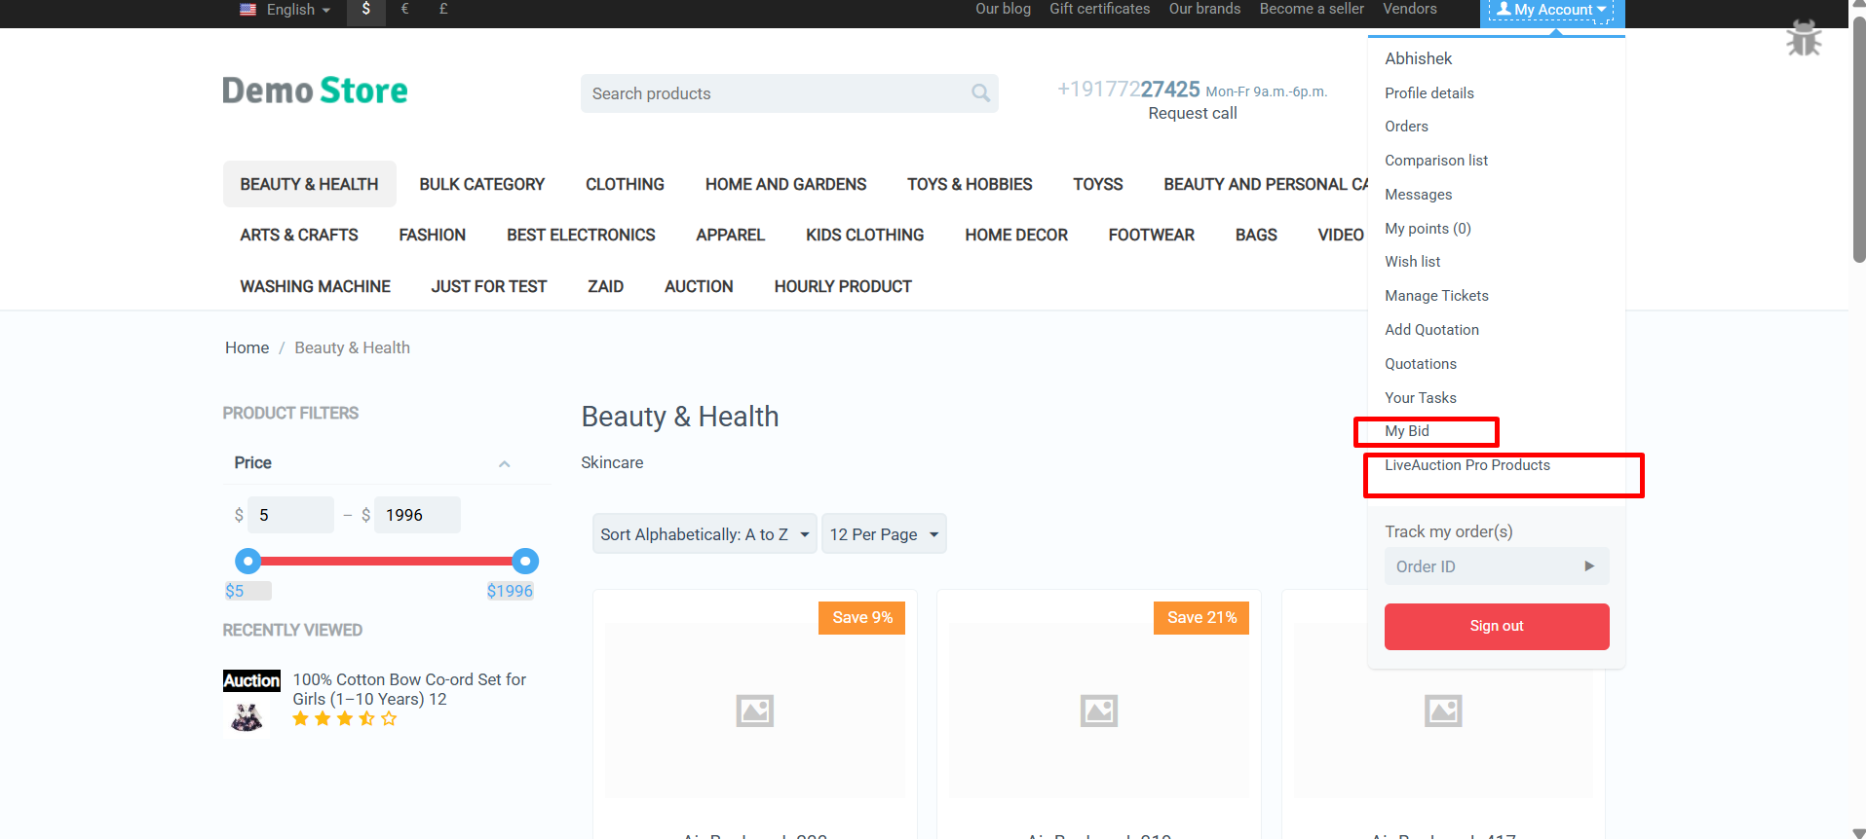The image size is (1866, 839).
Task: Collapse the Price filter section
Action: 504,464
